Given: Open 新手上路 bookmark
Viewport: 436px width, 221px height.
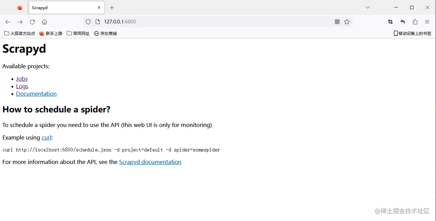Looking at the screenshot, I should pos(51,33).
